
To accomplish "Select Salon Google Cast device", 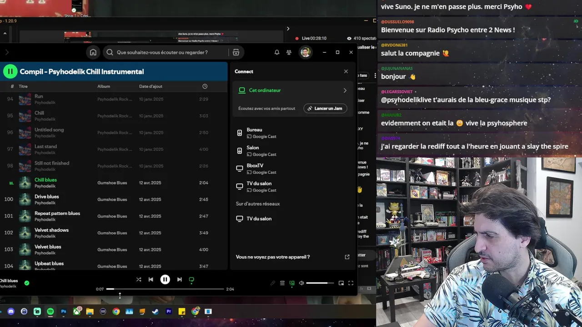I will [292, 151].
